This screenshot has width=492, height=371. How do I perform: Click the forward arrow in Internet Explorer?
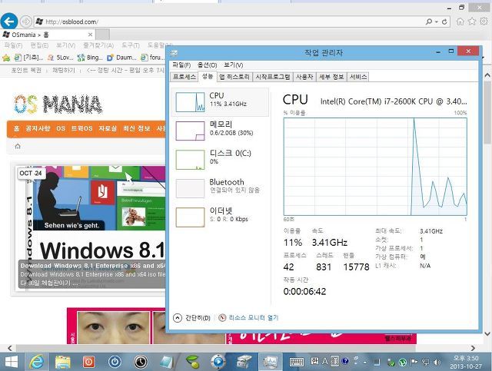[x=26, y=22]
